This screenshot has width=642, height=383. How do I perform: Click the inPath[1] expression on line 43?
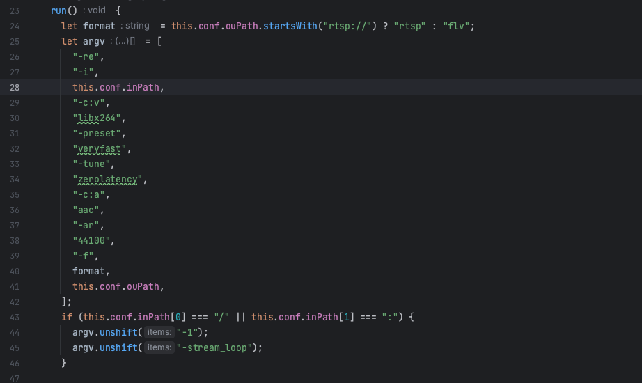(330, 317)
